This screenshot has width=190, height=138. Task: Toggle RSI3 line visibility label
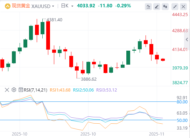[x=106, y=90]
